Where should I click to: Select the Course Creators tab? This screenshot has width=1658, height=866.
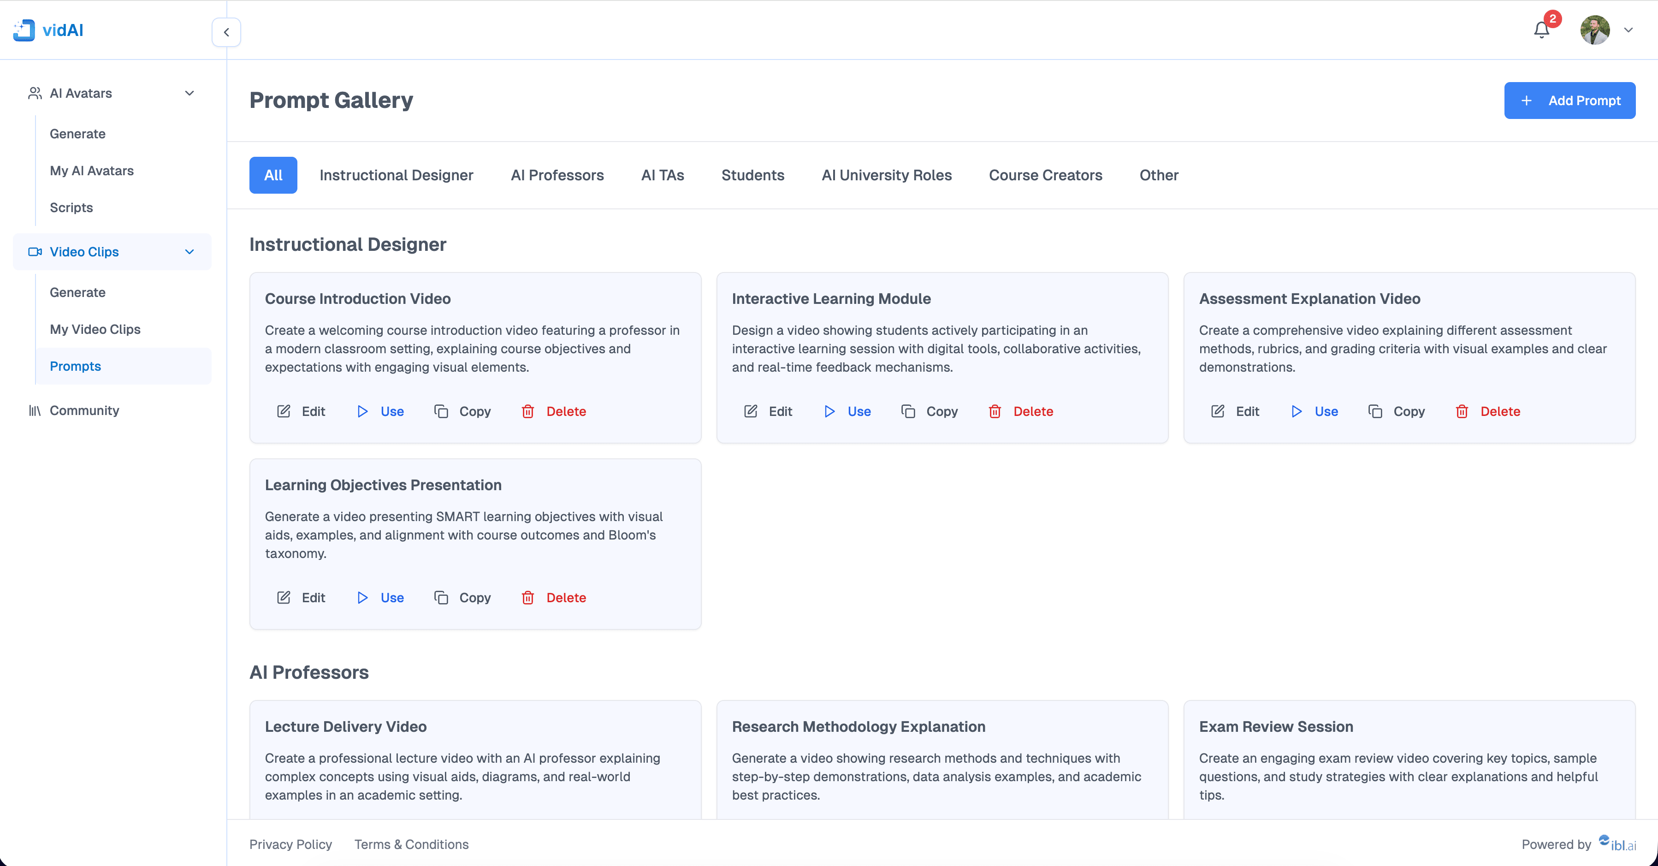(x=1045, y=175)
